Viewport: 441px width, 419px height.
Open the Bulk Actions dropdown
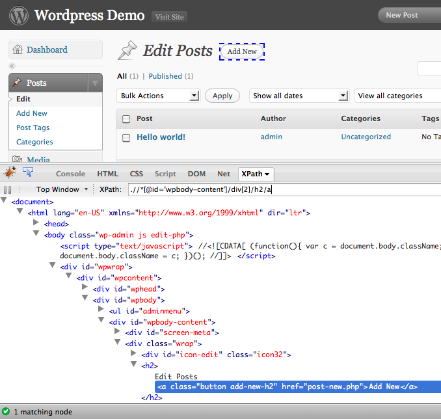159,96
